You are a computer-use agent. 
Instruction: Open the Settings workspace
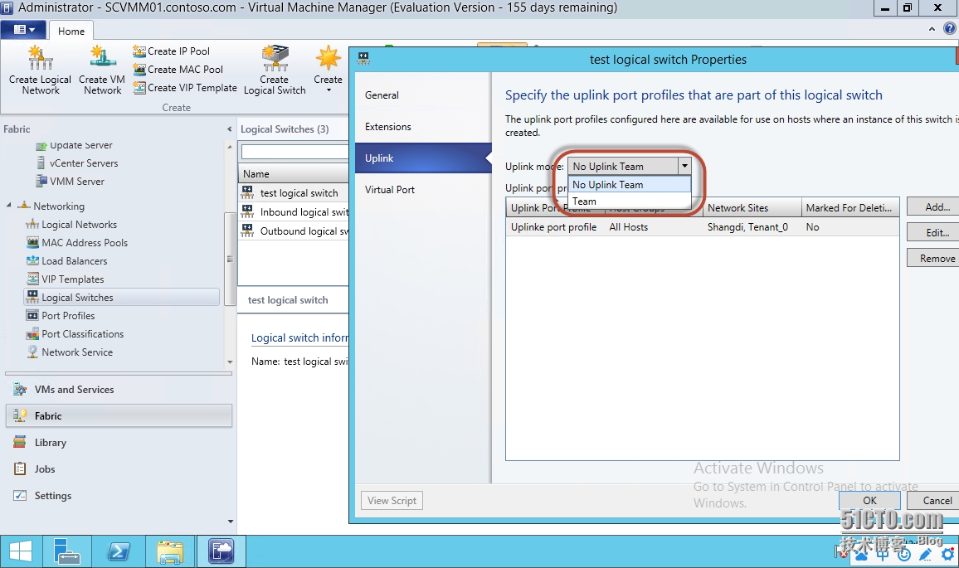pyautogui.click(x=119, y=496)
